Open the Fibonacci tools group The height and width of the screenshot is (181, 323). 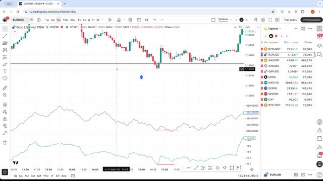[5, 43]
